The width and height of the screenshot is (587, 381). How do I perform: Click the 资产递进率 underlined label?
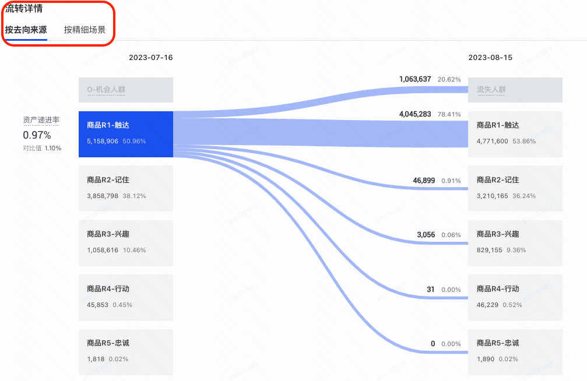[41, 120]
